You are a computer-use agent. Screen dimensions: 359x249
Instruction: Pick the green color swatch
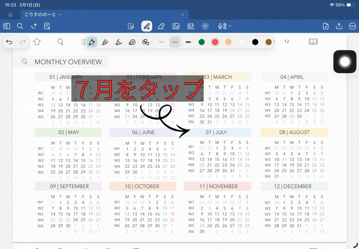tap(202, 42)
